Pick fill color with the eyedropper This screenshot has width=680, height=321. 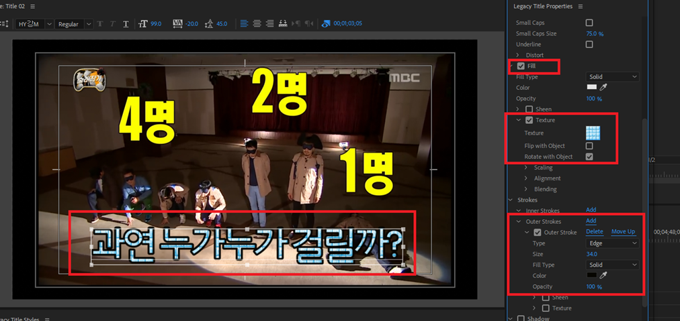coord(603,87)
